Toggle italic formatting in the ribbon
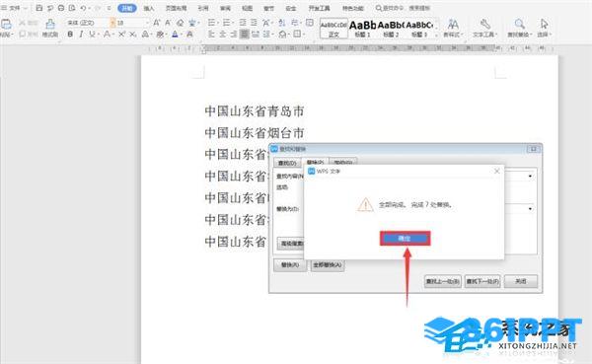The image size is (592, 364). pos(81,35)
